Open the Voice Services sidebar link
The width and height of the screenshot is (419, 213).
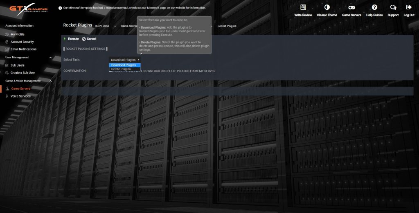[20, 96]
